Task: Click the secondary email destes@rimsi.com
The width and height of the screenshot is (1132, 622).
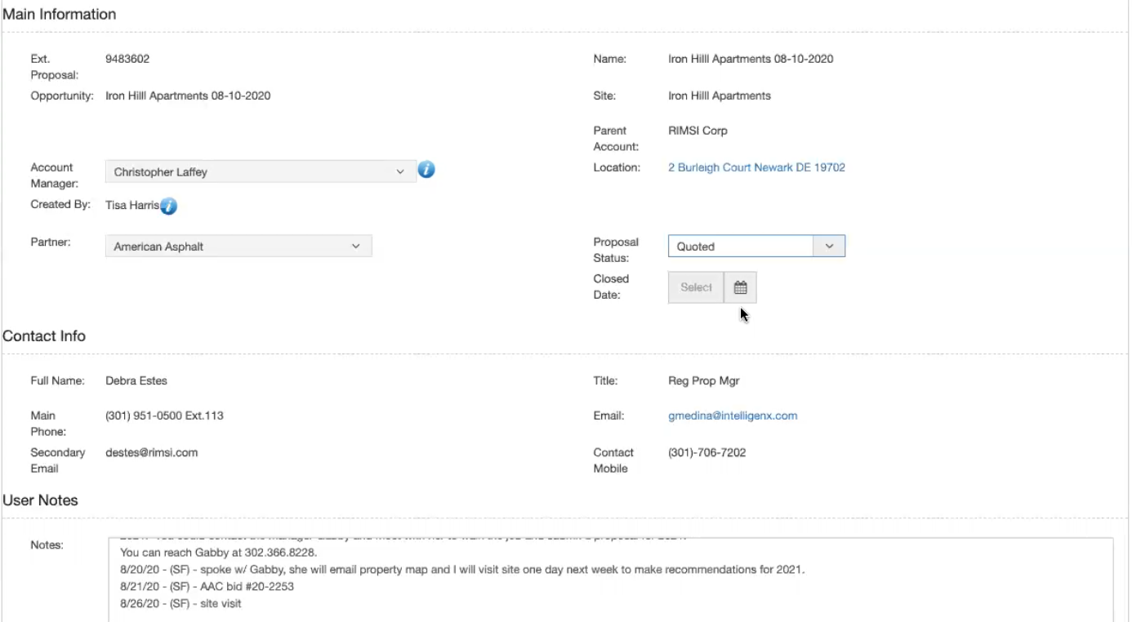Action: tap(152, 452)
